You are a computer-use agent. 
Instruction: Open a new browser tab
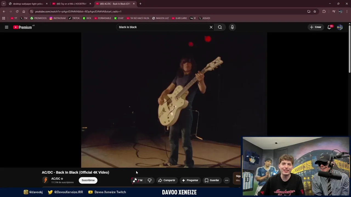pyautogui.click(x=140, y=4)
